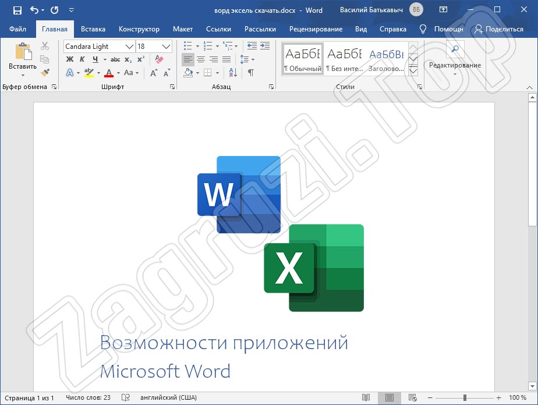Image resolution: width=538 pixels, height=405 pixels.
Task: Open Quick Access Toolbar customization arrow
Action: [72, 10]
